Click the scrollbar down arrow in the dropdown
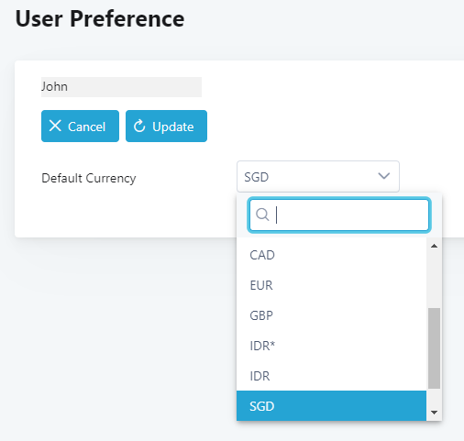Screen dimensions: 464x441 [434, 413]
